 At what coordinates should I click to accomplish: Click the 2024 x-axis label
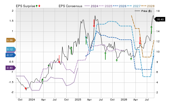[x=32, y=99]
